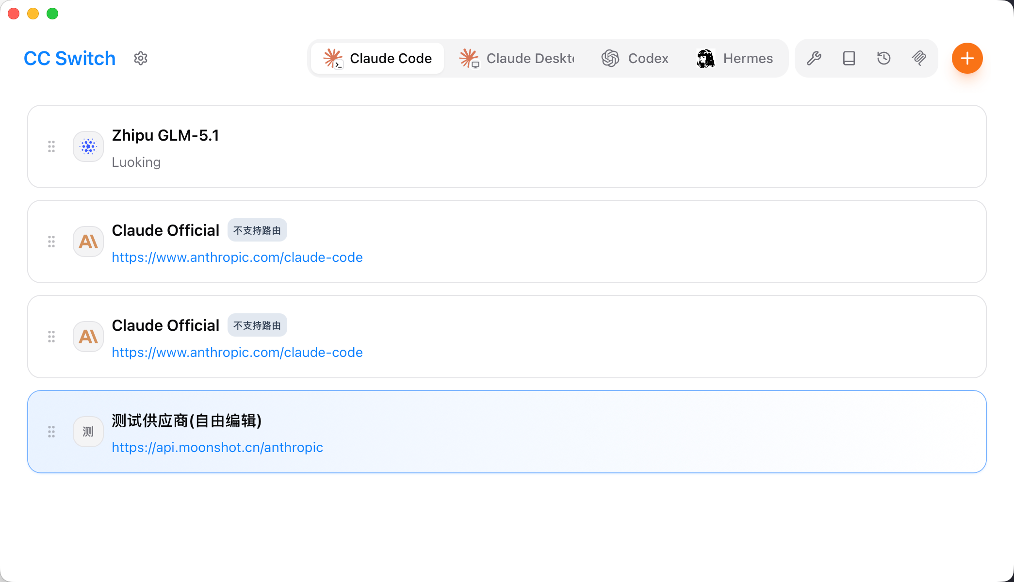Grab the drag handle on the Zhipu GLM-5.1 row
This screenshot has height=582, width=1014.
pyautogui.click(x=51, y=146)
